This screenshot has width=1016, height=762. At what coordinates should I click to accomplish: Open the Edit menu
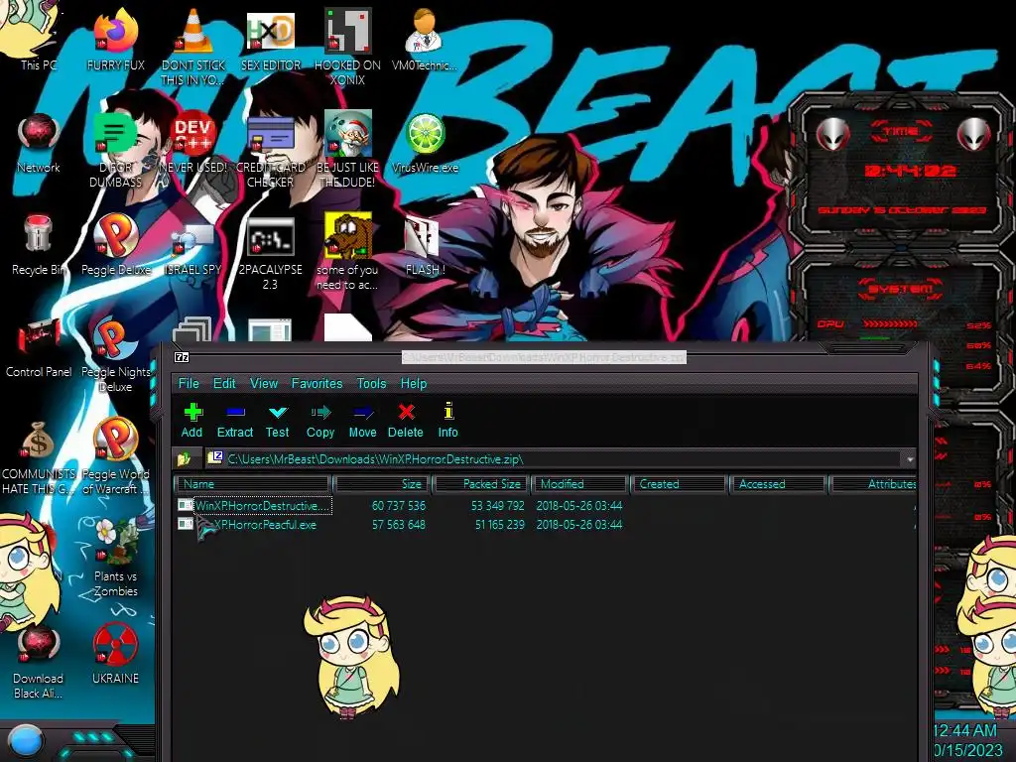224,383
